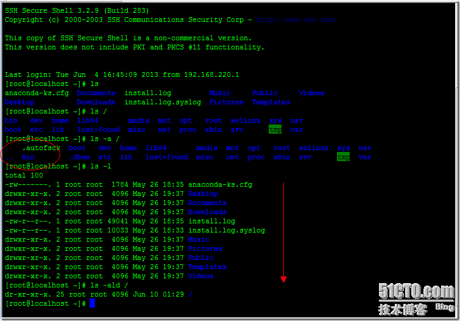Click Documents name in the long ls -l listing
The width and height of the screenshot is (460, 321).
207,203
